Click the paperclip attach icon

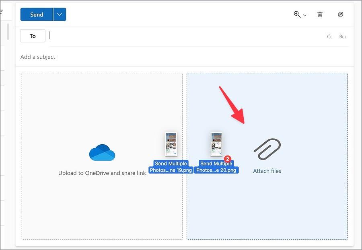(x=267, y=149)
